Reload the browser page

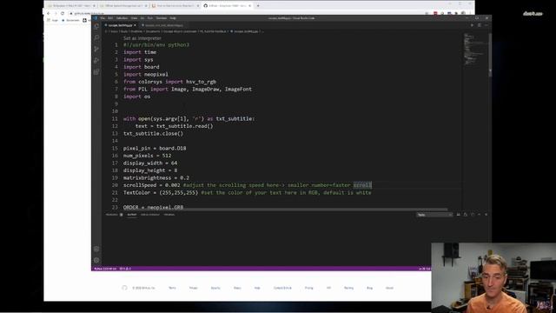click(63, 13)
